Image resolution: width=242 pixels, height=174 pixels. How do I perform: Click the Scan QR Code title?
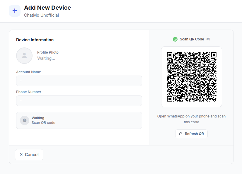[x=192, y=39]
